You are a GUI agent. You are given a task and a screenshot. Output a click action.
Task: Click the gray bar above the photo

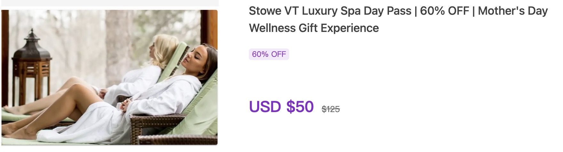[x=109, y=3]
